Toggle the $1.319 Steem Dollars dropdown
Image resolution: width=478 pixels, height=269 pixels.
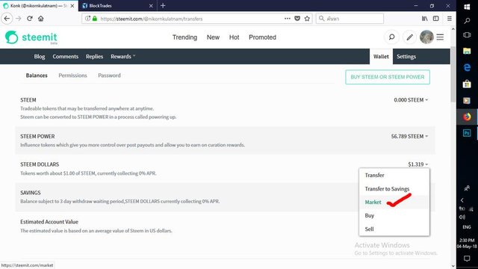[418, 164]
